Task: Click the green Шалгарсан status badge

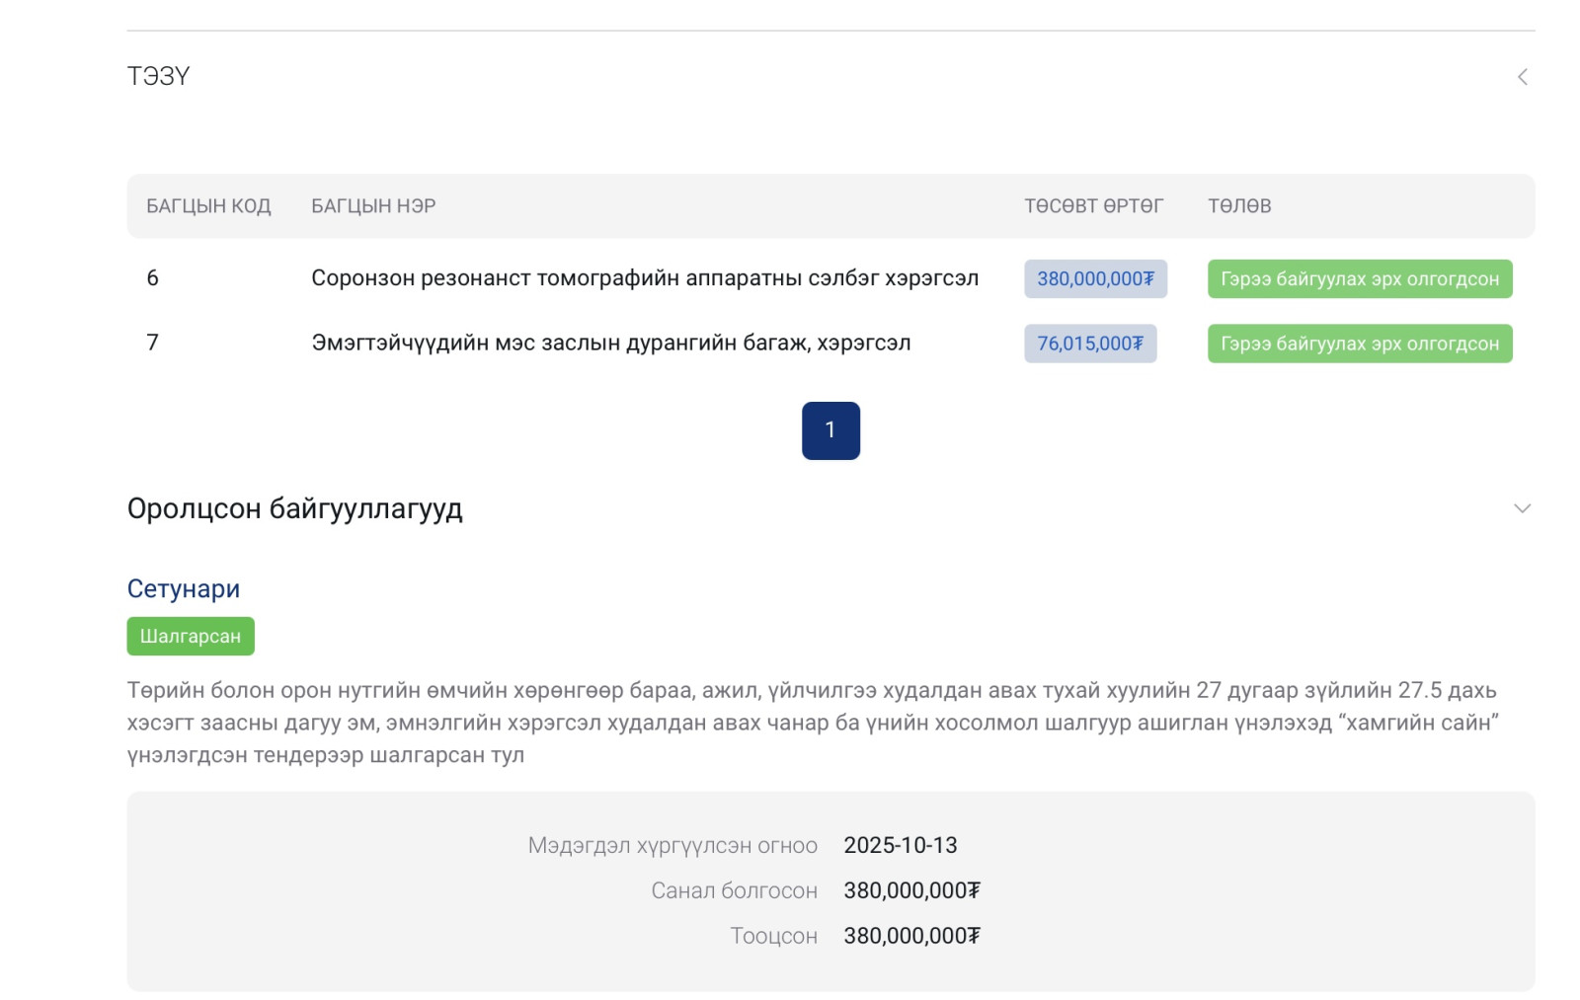Action: click(191, 637)
